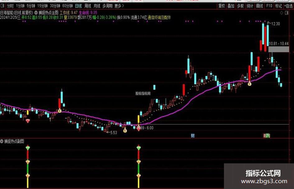Click the red diamond next to 6.00 label

[x=138, y=128]
